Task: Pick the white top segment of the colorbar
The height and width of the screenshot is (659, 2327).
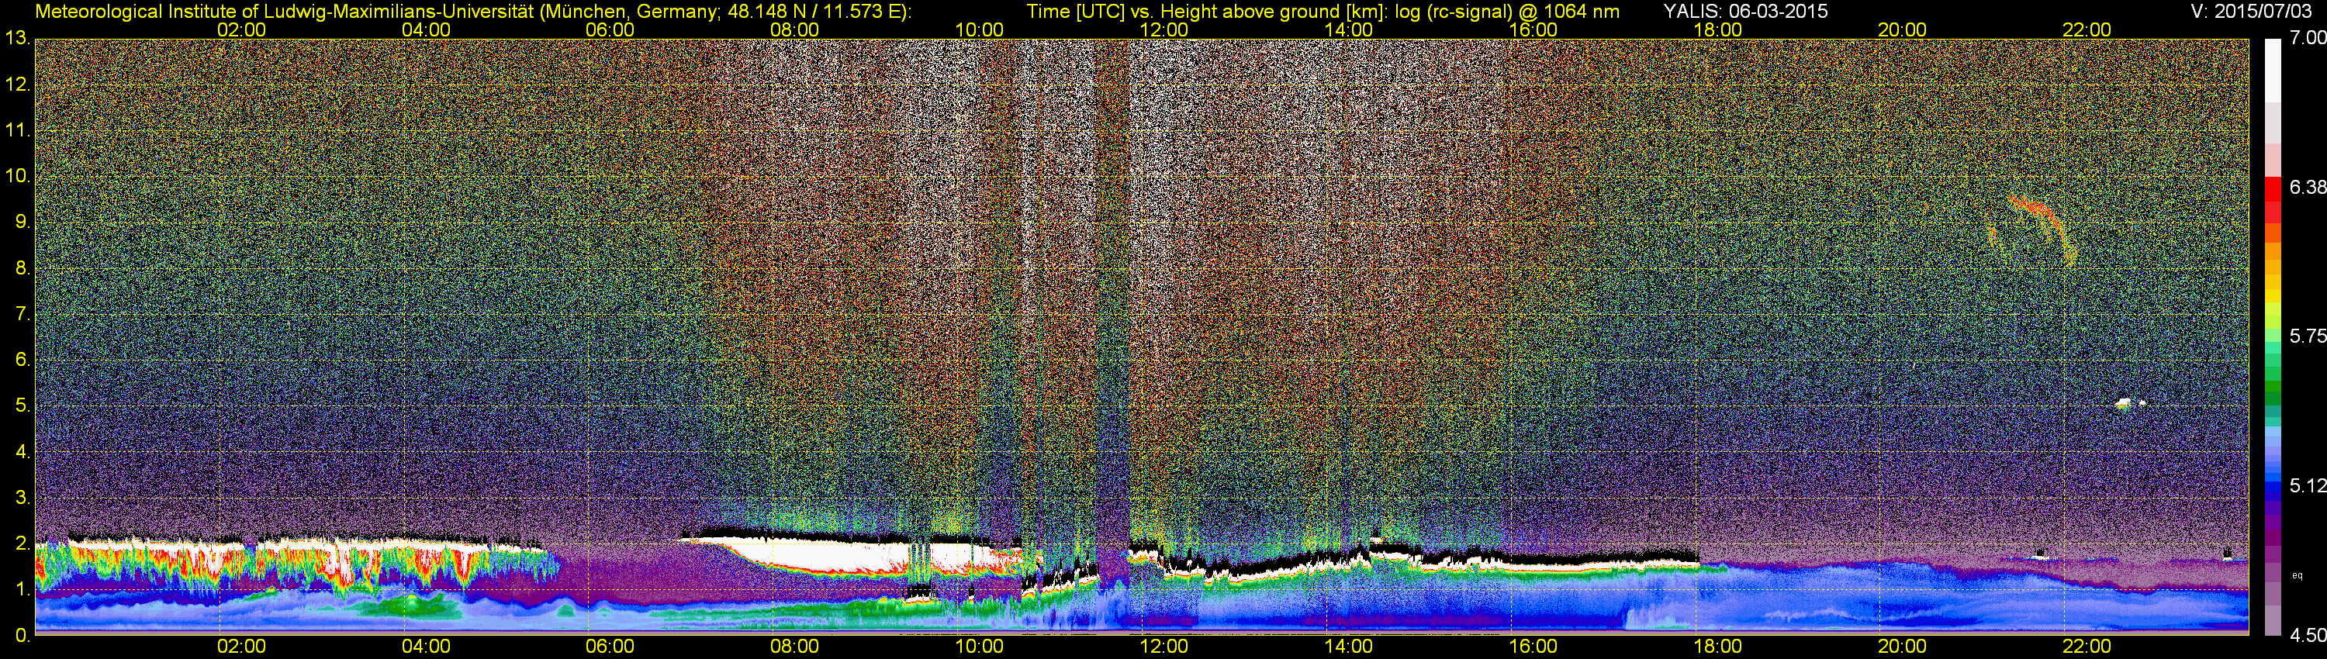Action: click(x=2273, y=67)
